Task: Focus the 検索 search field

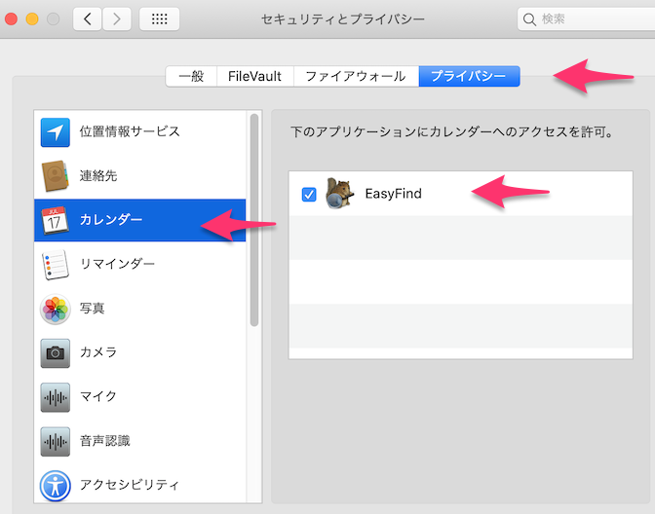Action: coord(586,19)
